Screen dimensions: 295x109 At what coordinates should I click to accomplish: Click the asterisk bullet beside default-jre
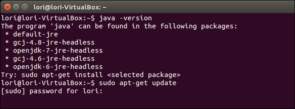[x=7, y=35]
